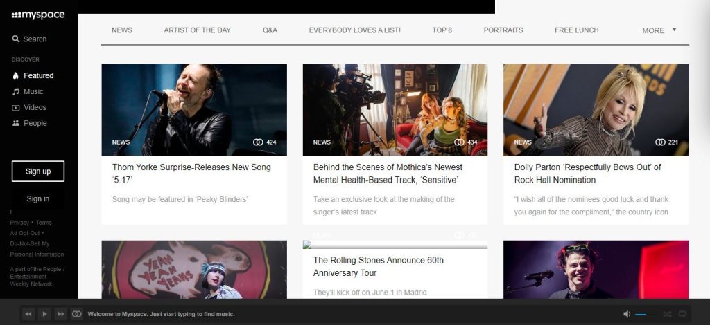710x325 pixels.
Task: Toggle shuffle in the player
Action: pos(667,314)
